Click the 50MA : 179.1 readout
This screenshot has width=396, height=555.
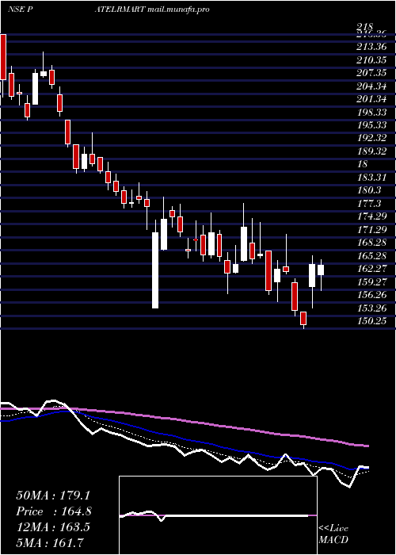pyautogui.click(x=53, y=496)
